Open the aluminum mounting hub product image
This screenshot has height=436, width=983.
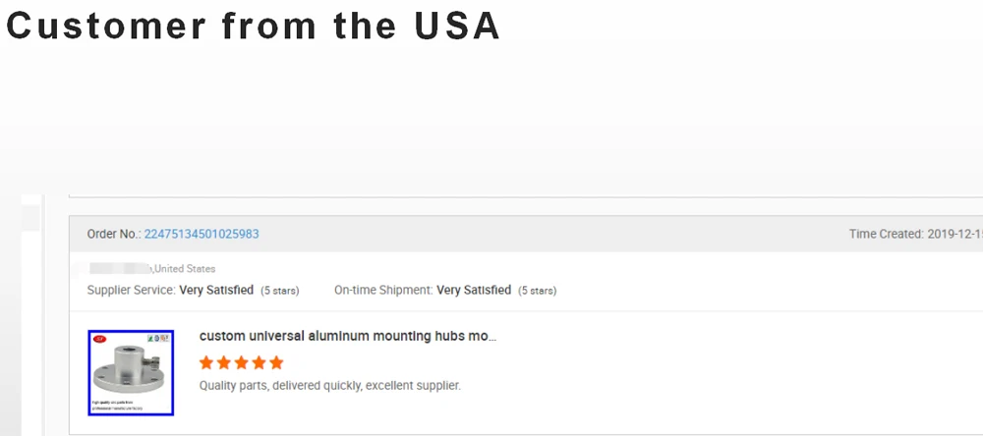(x=131, y=372)
